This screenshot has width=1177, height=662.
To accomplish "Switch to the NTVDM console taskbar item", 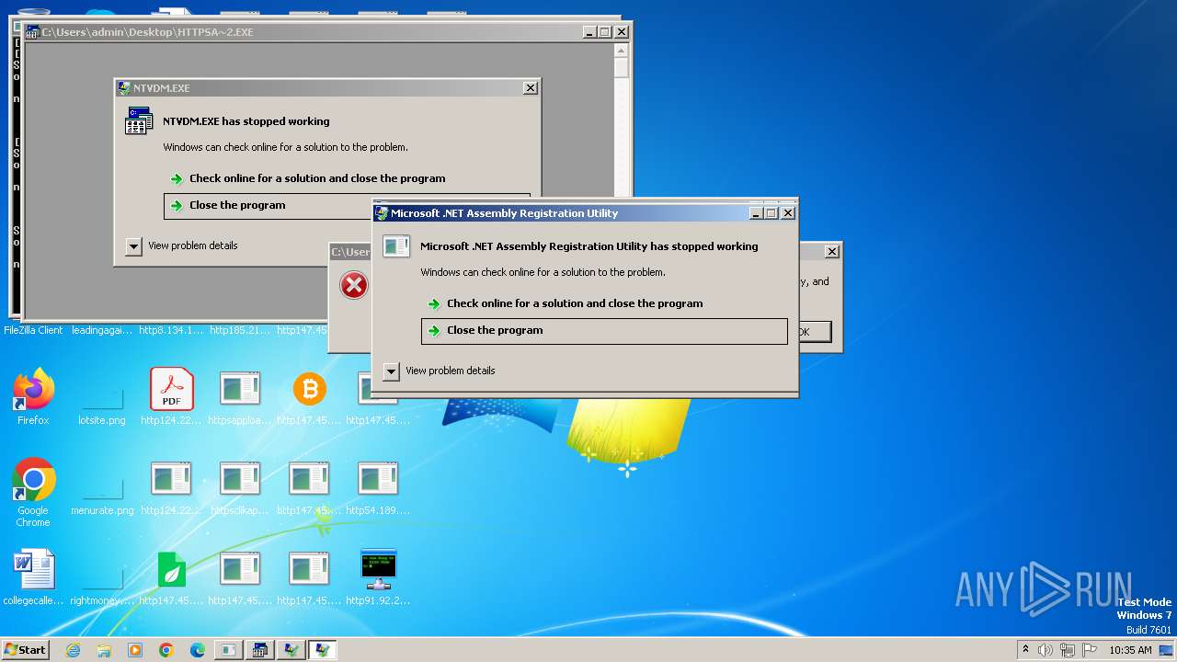I will [x=260, y=650].
